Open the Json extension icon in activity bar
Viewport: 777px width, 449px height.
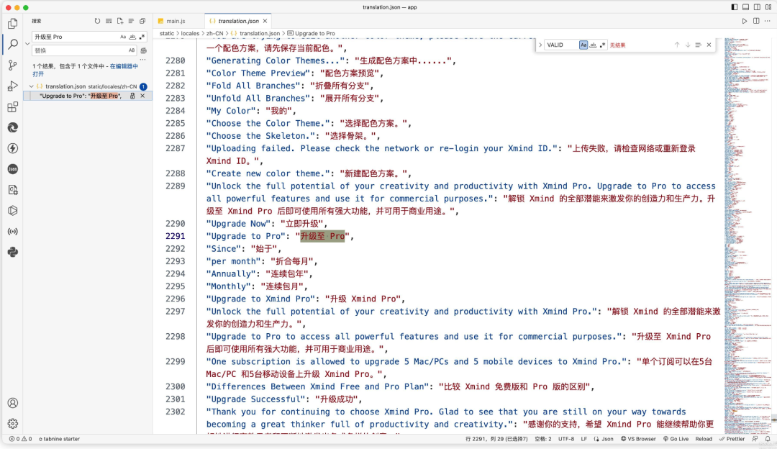[13, 169]
